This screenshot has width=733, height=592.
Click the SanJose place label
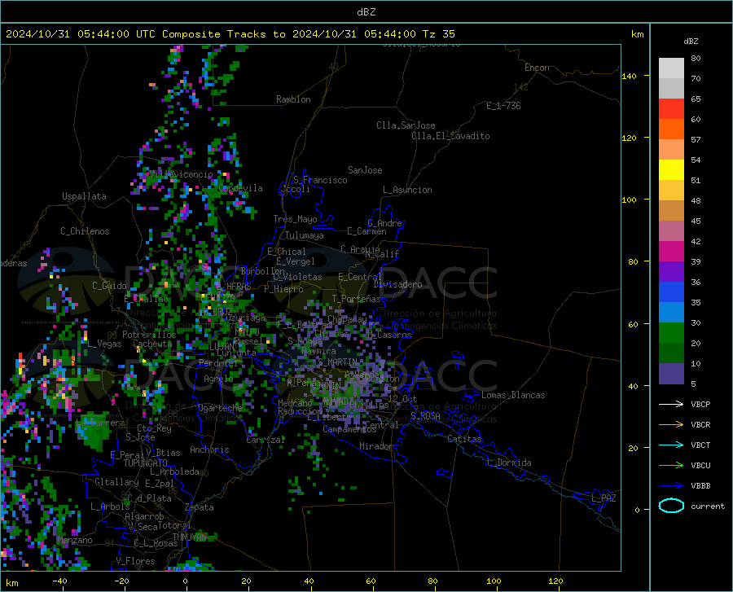click(365, 170)
